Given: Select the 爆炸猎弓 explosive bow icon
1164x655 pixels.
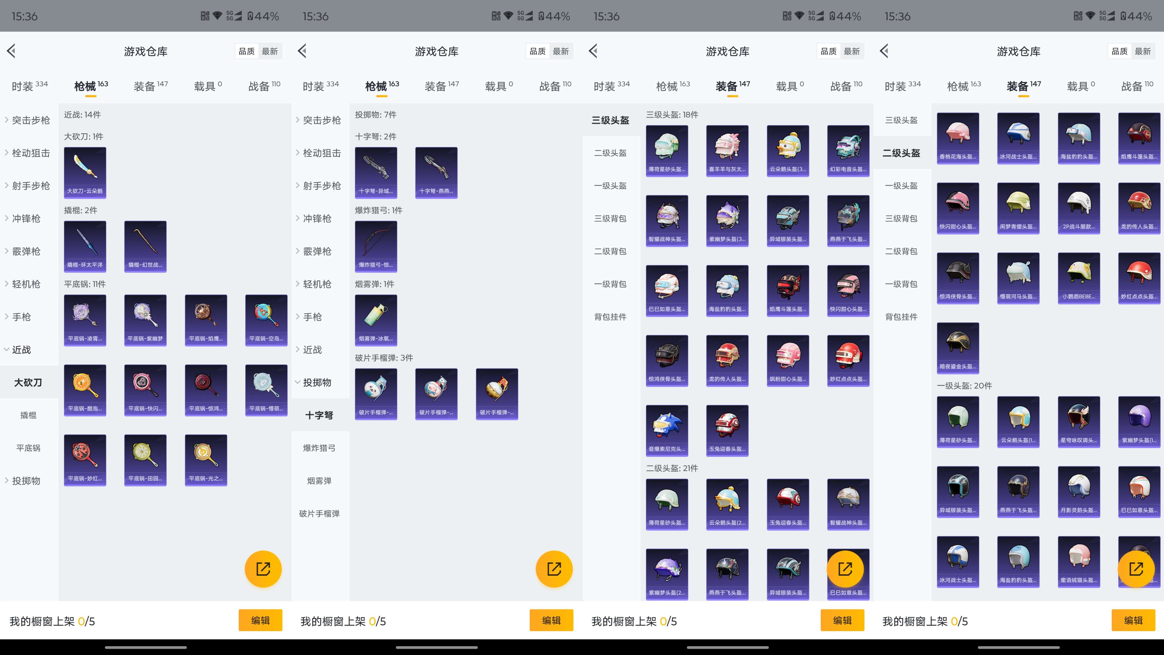Looking at the screenshot, I should (x=376, y=246).
